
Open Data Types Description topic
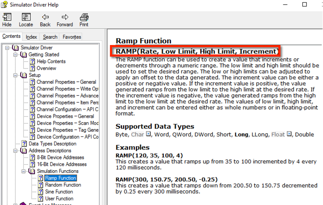point(55,144)
